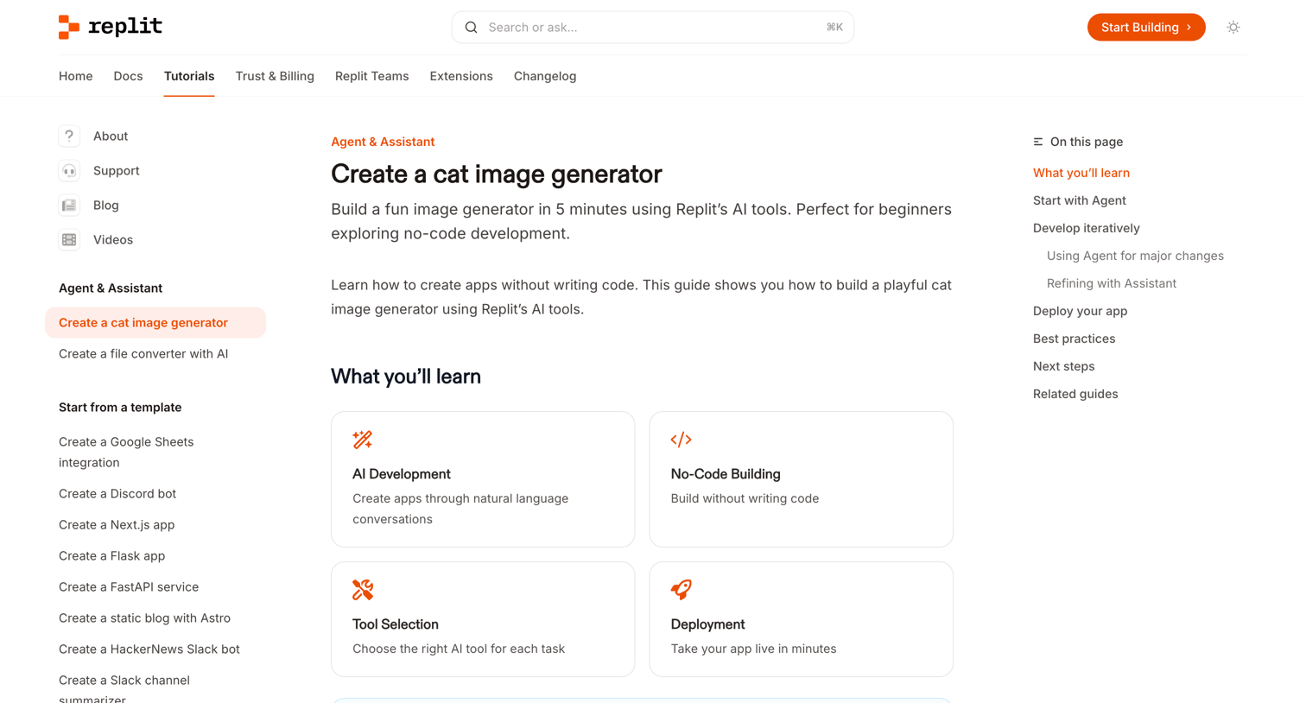Click the Tool Selection crossed tools icon

tap(363, 590)
